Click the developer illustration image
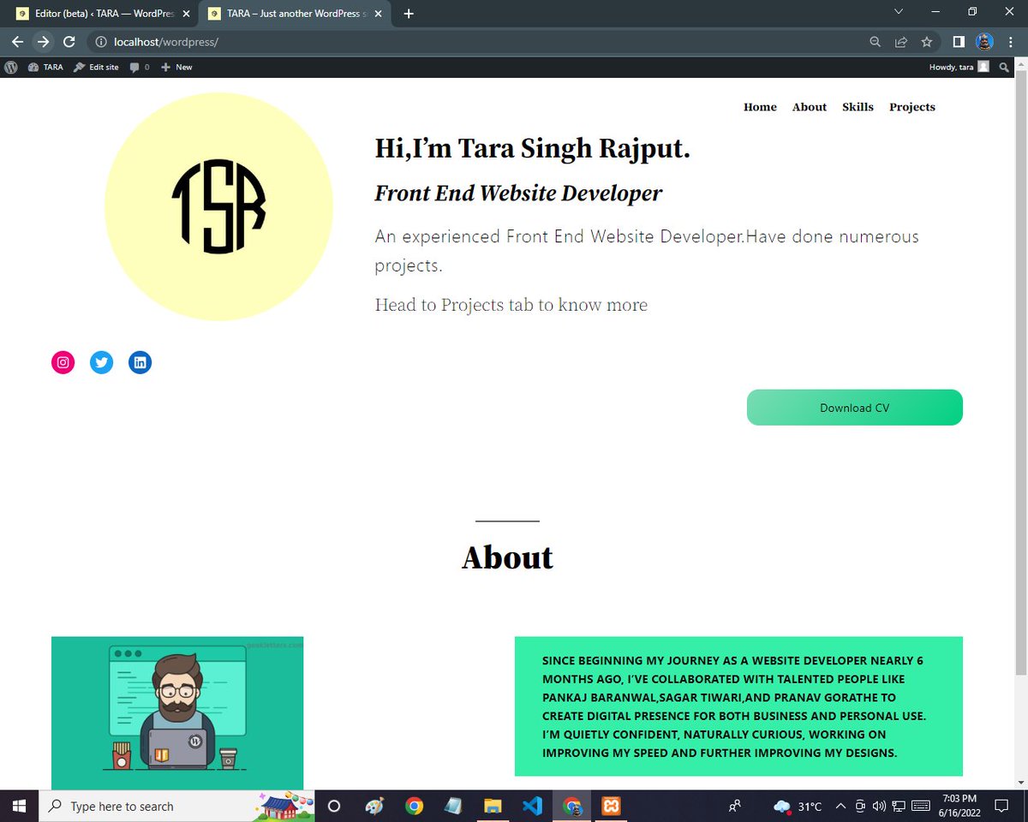The image size is (1028, 822). tap(177, 712)
